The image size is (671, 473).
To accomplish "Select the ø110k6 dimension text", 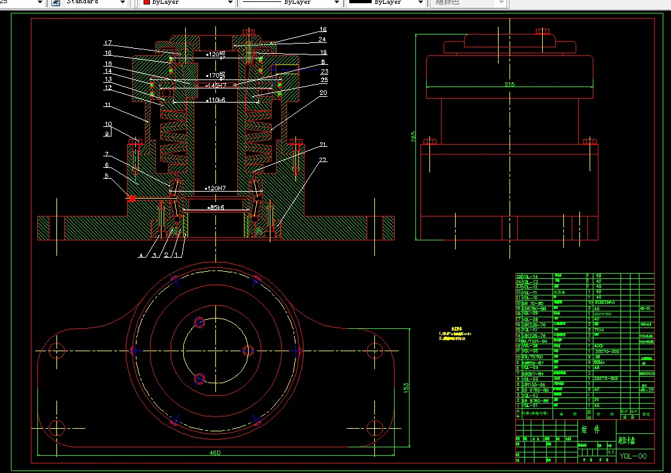I will [x=216, y=100].
